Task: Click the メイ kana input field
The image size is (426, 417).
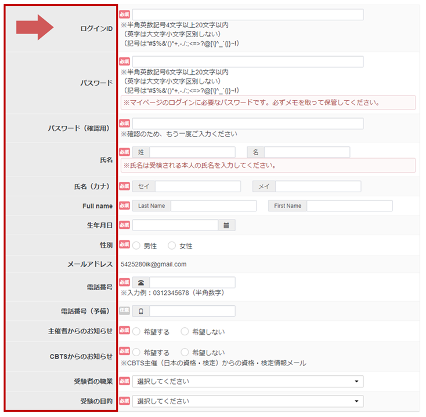Action: pos(317,186)
